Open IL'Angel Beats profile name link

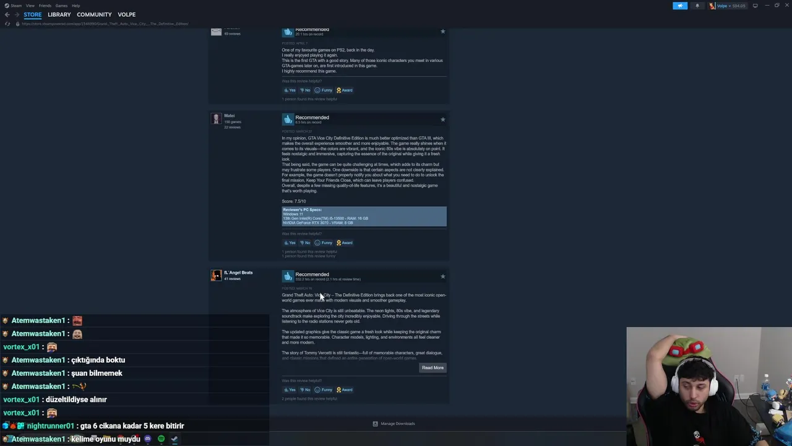(x=238, y=273)
